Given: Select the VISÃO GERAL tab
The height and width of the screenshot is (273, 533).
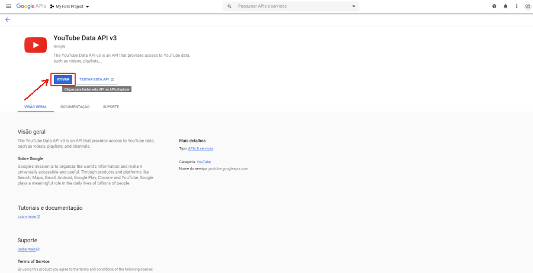Looking at the screenshot, I should point(36,106).
